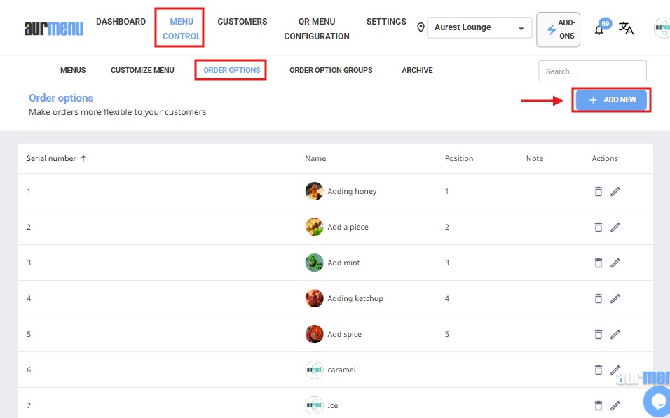The height and width of the screenshot is (418, 670).
Task: Expand the Aurest Lounge location dropdown
Action: 479,28
